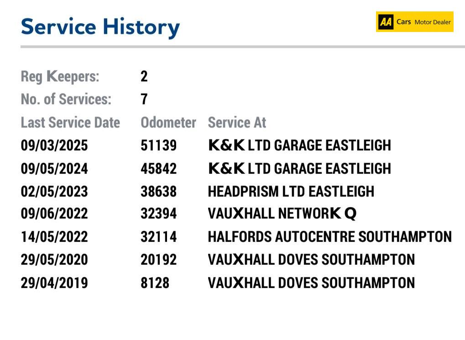
Task: Click the Last Service Date column header
Action: 70,122
